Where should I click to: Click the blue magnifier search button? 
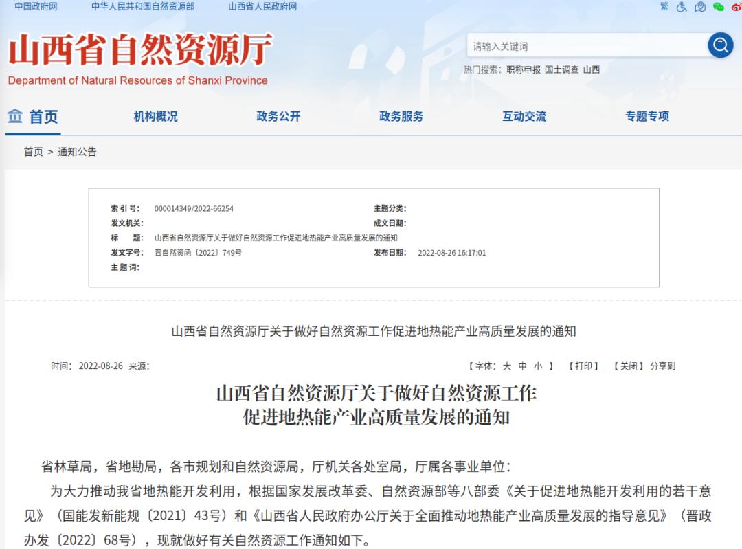pyautogui.click(x=721, y=45)
